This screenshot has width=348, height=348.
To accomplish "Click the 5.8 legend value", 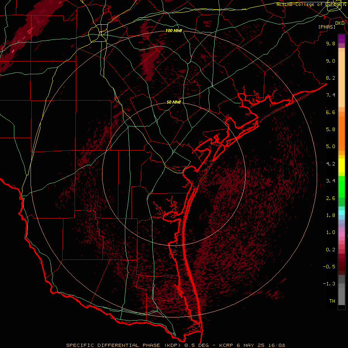I will click(331, 130).
